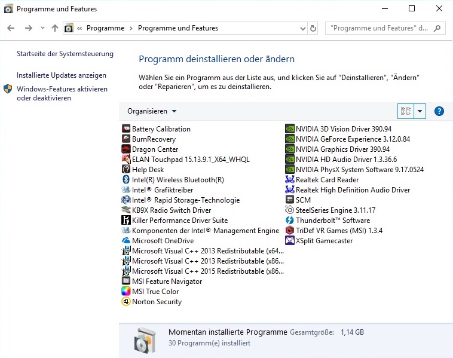This screenshot has height=358, width=453.
Task: Click the window title bar control panel icon
Action: click(8, 9)
